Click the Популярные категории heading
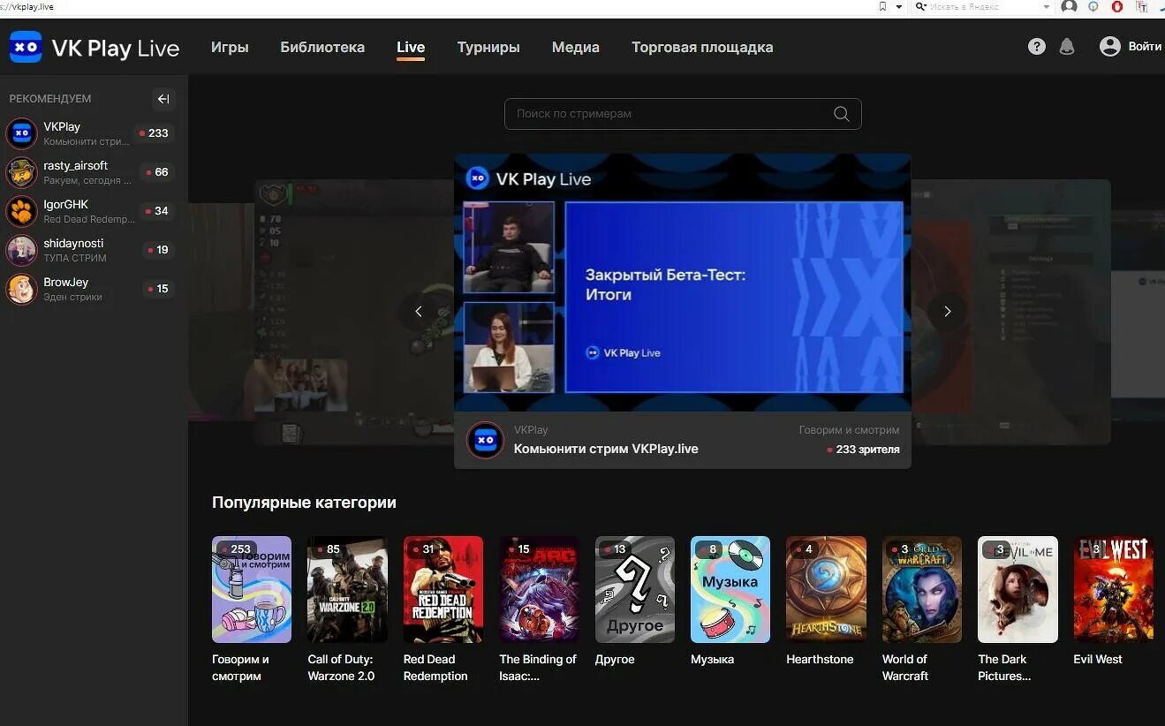The image size is (1165, 726). (x=304, y=503)
